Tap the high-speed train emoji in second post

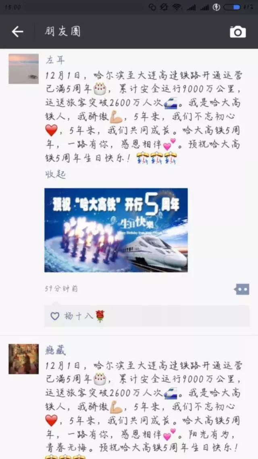coord(171,393)
